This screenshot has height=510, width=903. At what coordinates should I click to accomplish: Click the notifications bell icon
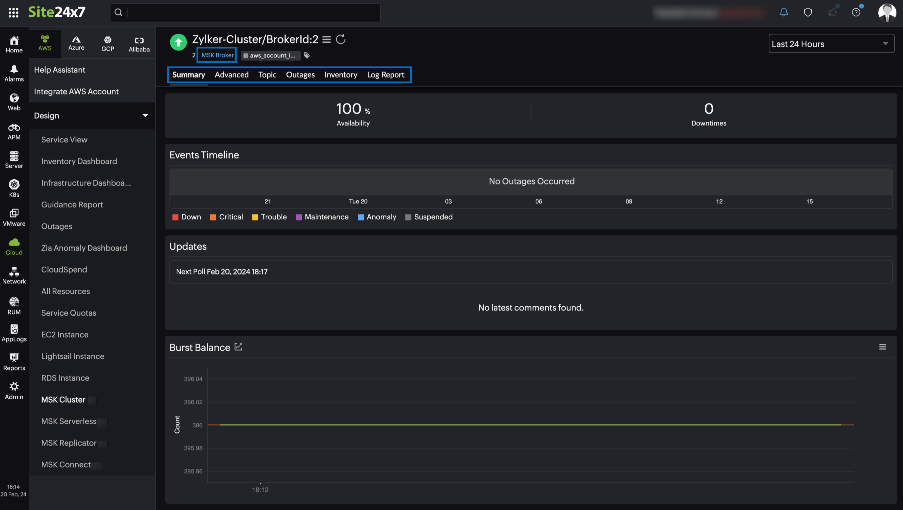pyautogui.click(x=784, y=13)
